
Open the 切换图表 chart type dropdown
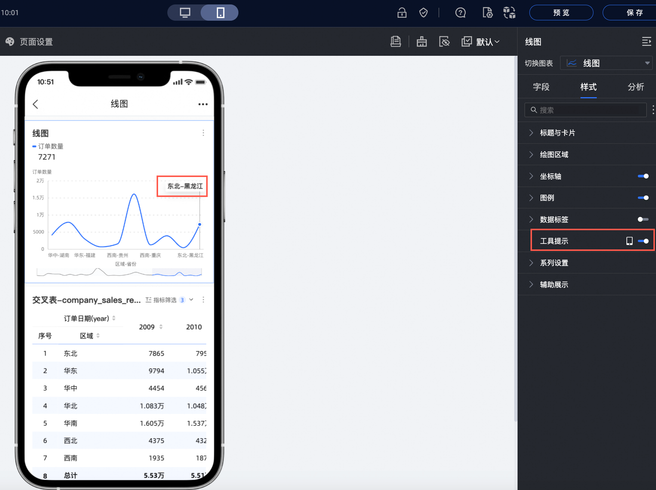606,63
